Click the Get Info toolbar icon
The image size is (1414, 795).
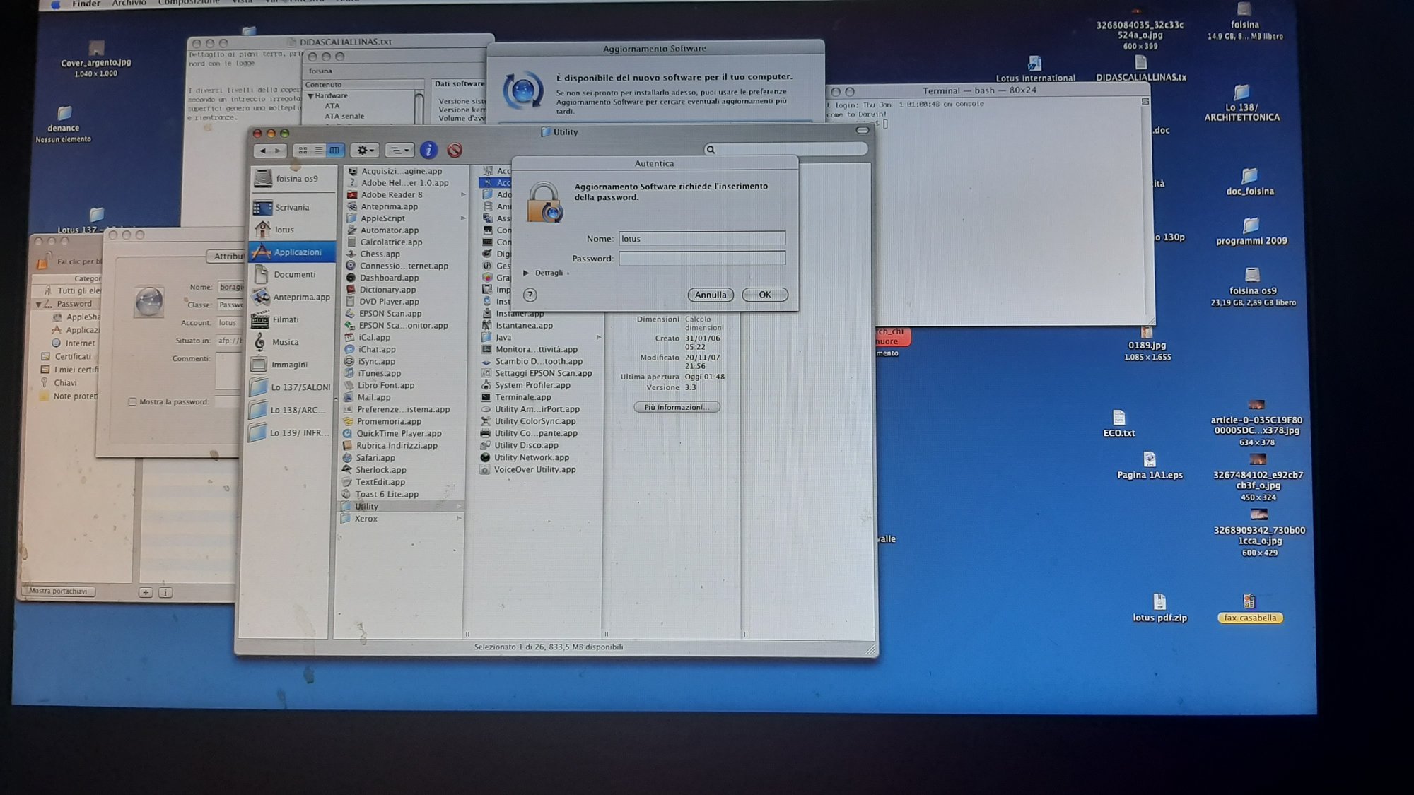click(x=428, y=150)
